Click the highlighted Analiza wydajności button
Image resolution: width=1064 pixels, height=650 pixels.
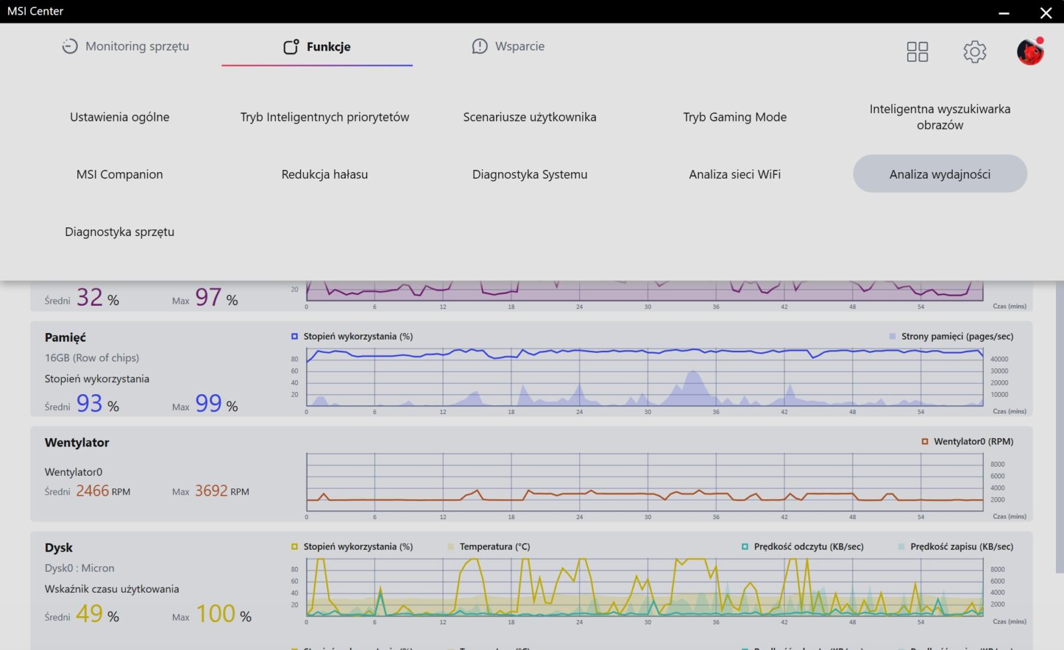(x=940, y=174)
